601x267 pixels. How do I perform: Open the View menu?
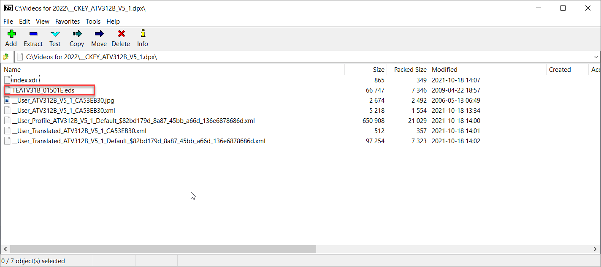43,22
